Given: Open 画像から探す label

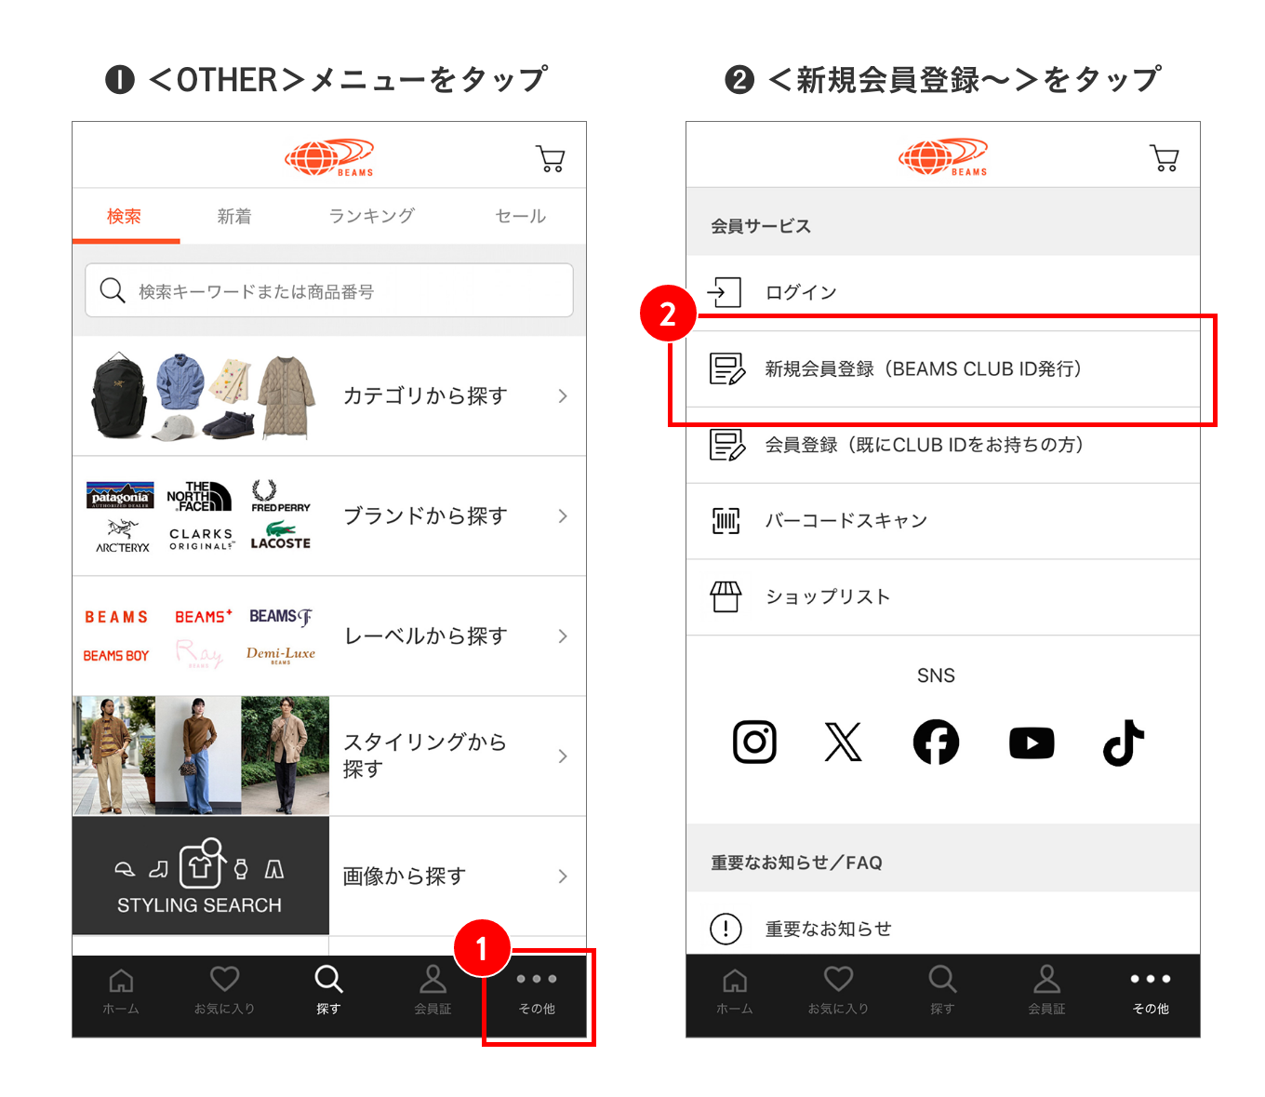Looking at the screenshot, I should [405, 876].
